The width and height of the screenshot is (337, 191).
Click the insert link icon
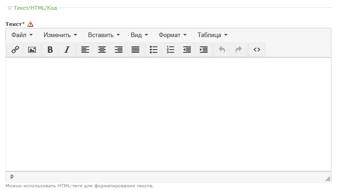pyautogui.click(x=15, y=50)
